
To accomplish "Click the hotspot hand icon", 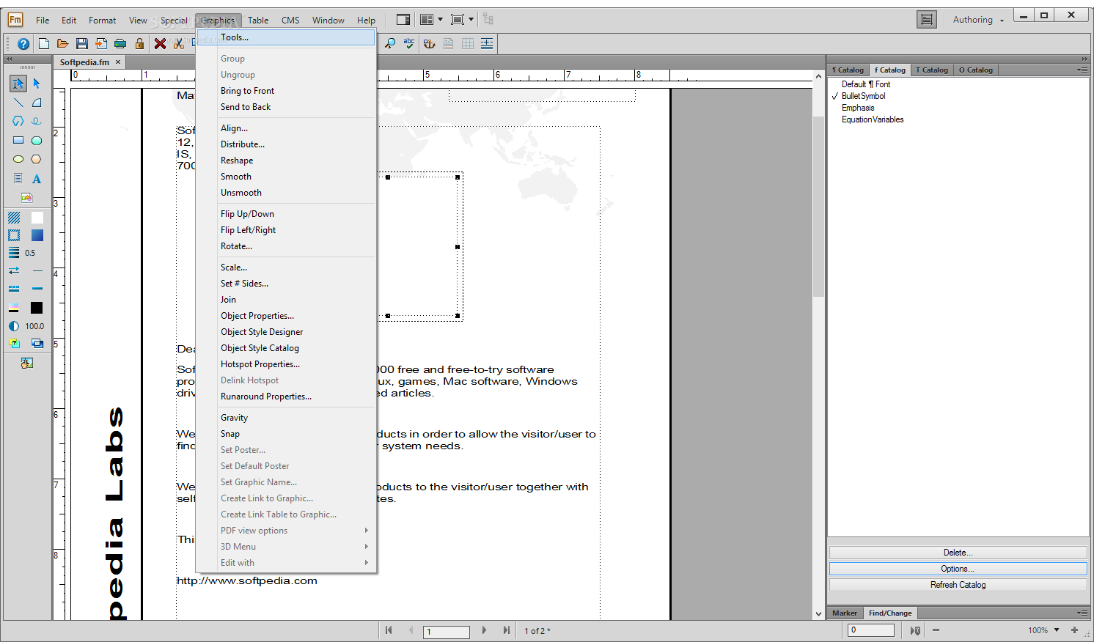I will [x=27, y=363].
